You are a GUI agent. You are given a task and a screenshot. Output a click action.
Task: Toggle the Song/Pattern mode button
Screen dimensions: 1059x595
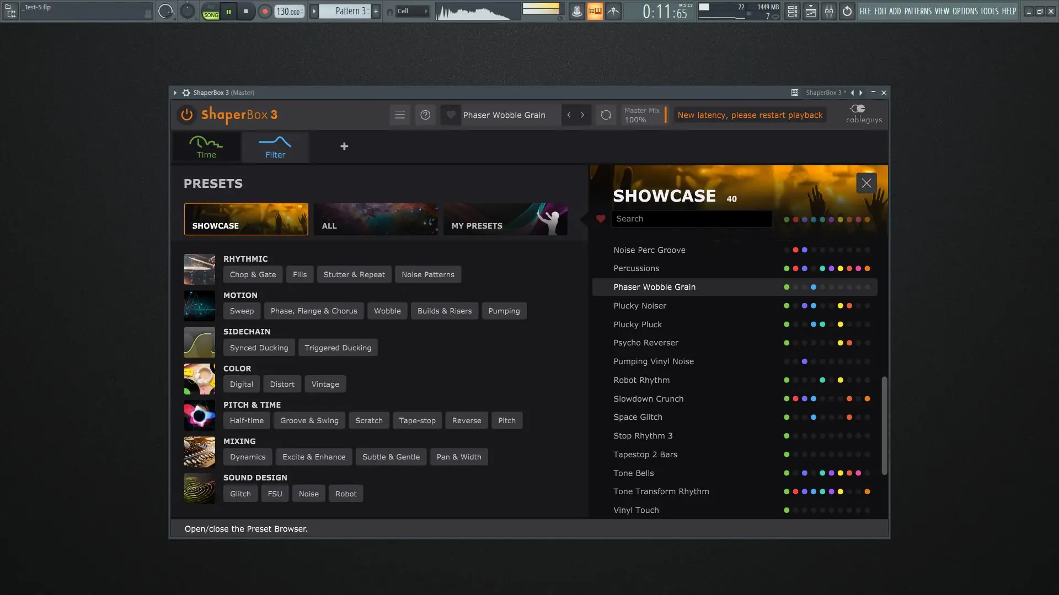click(x=211, y=11)
